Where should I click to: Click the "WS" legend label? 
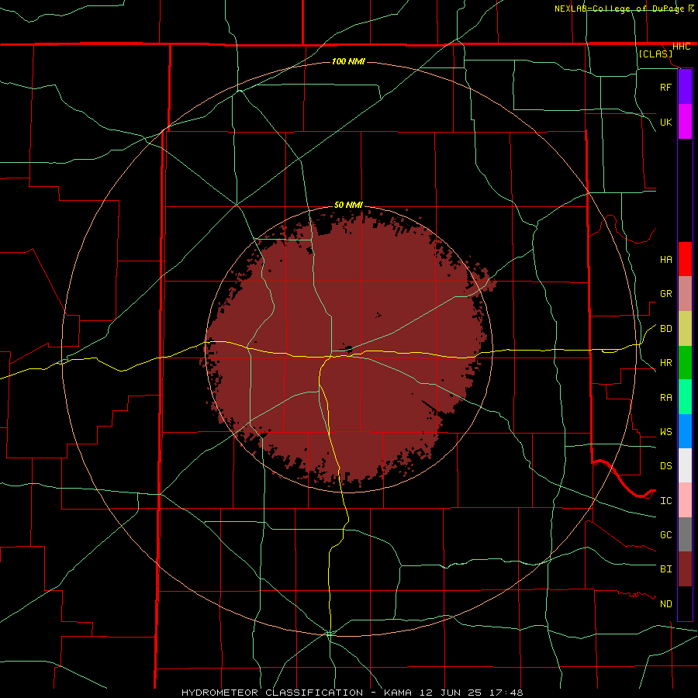(665, 432)
